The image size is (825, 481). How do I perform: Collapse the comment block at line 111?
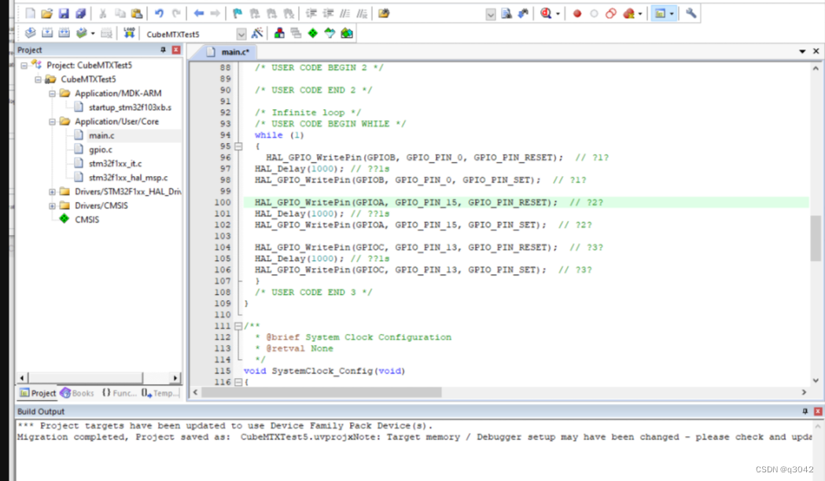(x=238, y=326)
